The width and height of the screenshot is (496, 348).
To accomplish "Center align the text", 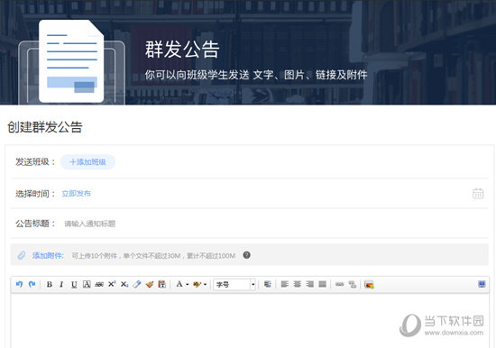I will [x=298, y=284].
